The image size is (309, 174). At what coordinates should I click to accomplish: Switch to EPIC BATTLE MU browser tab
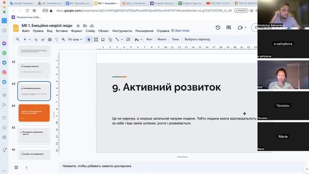coord(218,3)
